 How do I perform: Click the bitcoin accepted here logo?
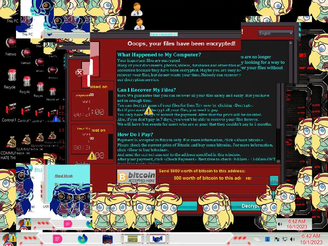136,177
